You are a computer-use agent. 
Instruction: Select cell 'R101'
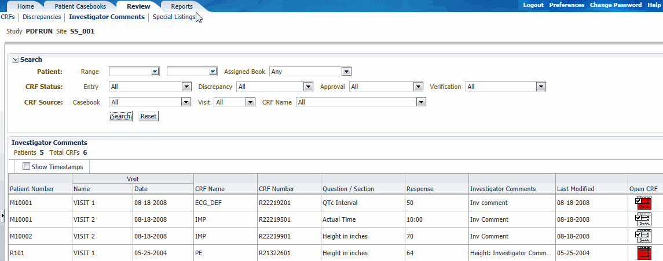click(x=40, y=253)
